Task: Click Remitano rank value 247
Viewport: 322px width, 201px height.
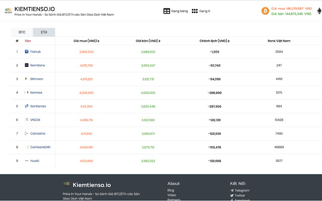Action: (279, 65)
